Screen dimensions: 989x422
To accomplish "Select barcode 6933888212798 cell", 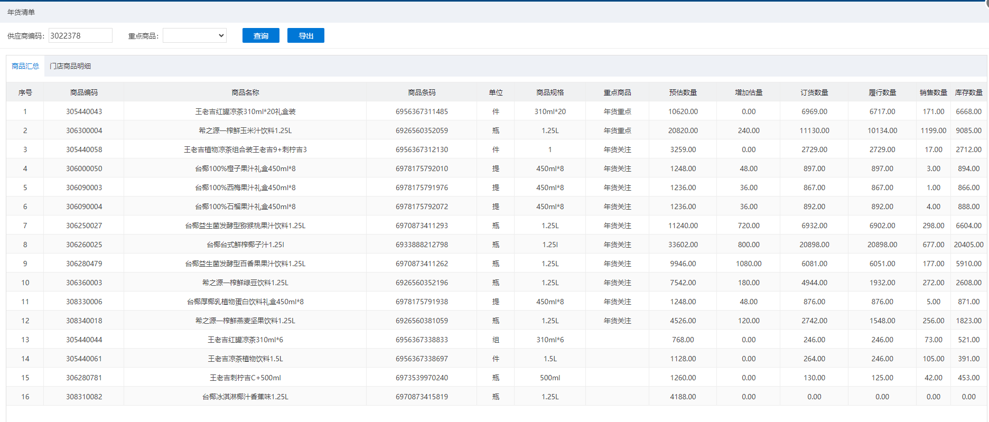I will tap(422, 245).
